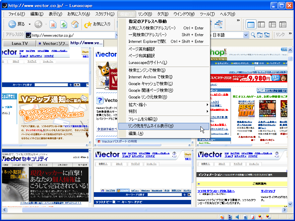Switch to the Luna.TV tab
Screen dimensions: 295x221
click(x=19, y=44)
